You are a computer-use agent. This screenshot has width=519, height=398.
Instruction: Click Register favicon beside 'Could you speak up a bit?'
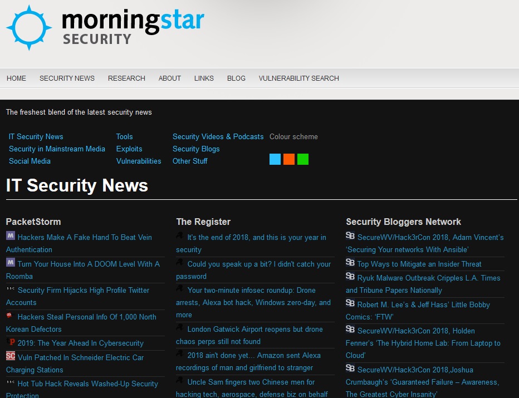pyautogui.click(x=180, y=262)
